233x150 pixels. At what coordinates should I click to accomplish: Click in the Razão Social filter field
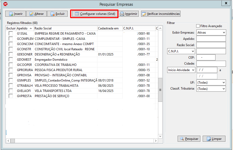[x=211, y=45]
